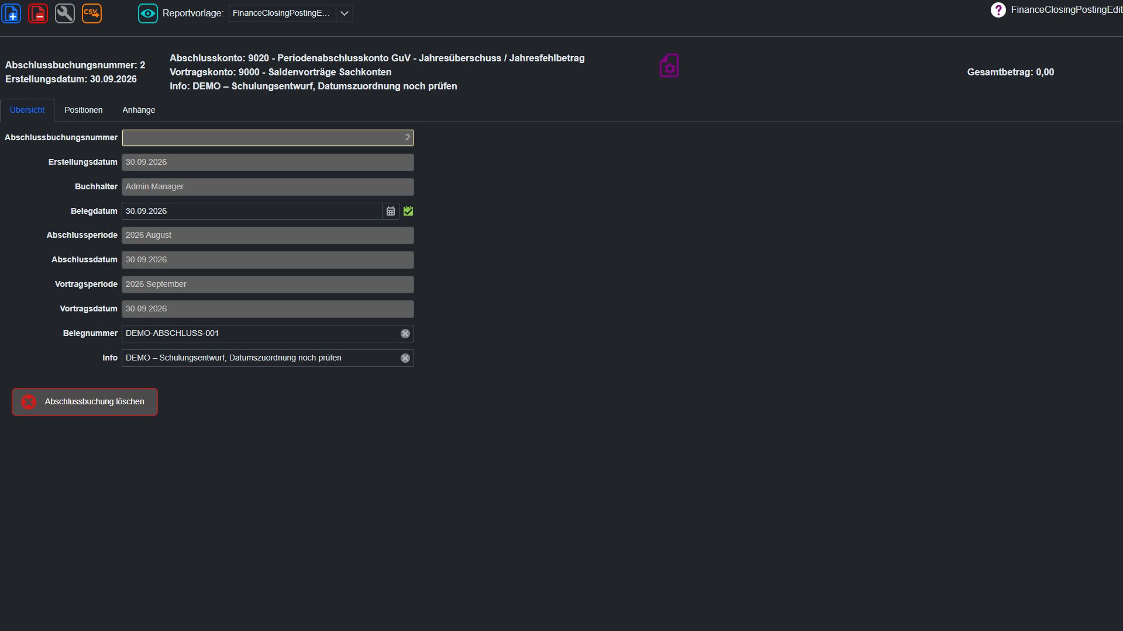Click the Gesamtbetrag: 0,00 text
Screen dimensions: 1123x631
pyautogui.click(x=1011, y=72)
